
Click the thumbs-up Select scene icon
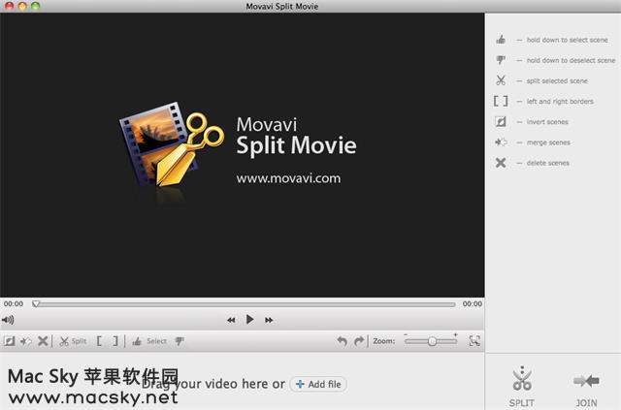tap(137, 341)
